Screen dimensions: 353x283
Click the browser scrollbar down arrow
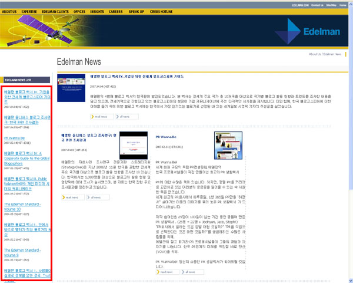351,281
